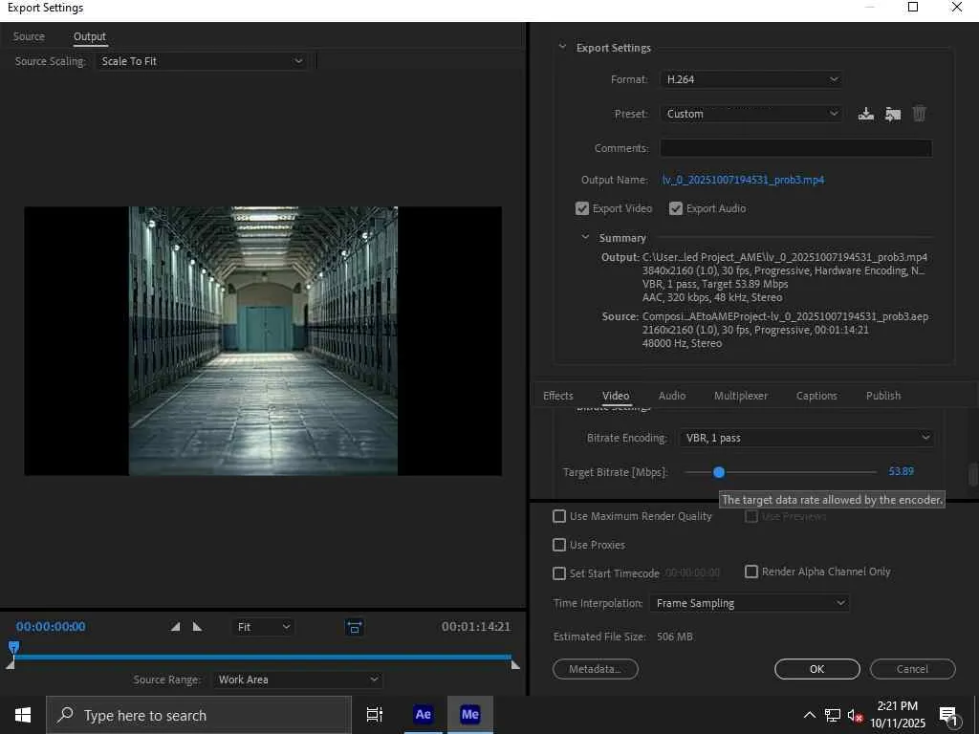The width and height of the screenshot is (979, 734).
Task: Open the Bitrate Encoding dropdown
Action: [x=806, y=438]
